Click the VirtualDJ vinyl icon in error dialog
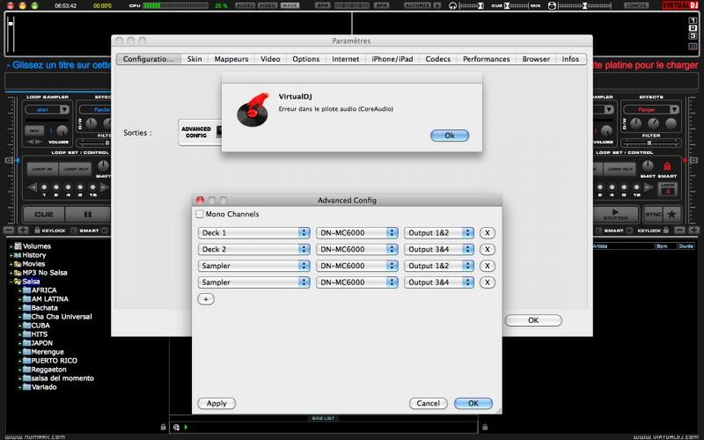 pos(253,109)
